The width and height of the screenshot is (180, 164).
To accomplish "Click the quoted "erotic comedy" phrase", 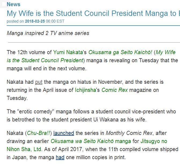I will pyautogui.click(x=34, y=111).
